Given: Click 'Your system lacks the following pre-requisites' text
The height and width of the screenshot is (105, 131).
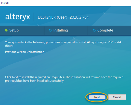Looking at the screenshot, I should click(34, 42).
